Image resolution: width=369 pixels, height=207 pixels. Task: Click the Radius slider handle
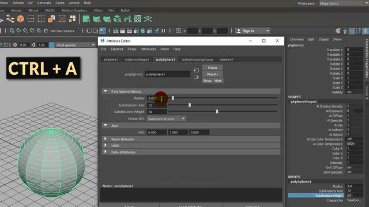(x=173, y=98)
